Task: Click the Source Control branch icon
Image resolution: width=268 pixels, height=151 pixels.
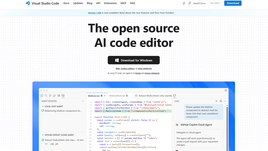Action: click(50, 95)
